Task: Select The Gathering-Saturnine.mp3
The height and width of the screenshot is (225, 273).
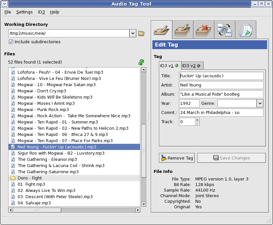Action: pos(74,172)
